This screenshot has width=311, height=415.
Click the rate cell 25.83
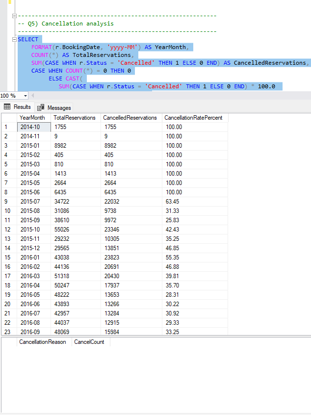pyautogui.click(x=195, y=220)
